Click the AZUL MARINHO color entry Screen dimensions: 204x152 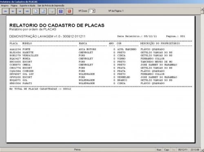[x=127, y=49]
